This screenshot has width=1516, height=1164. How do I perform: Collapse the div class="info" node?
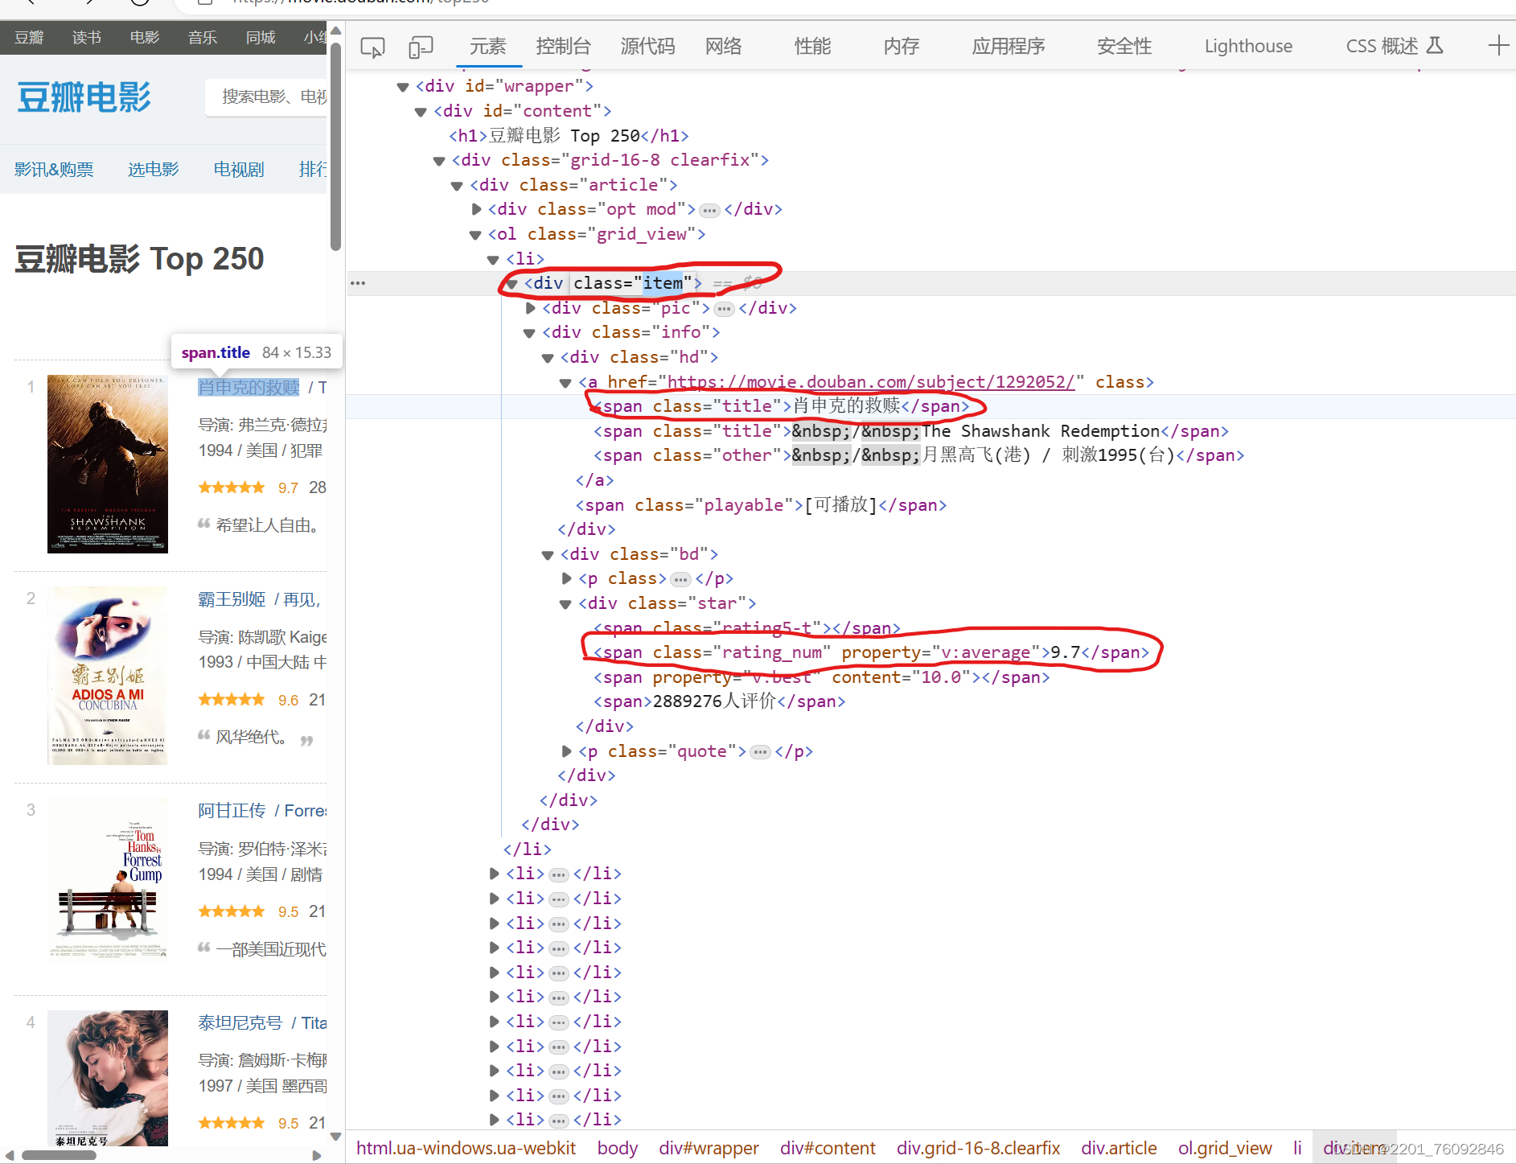pos(529,333)
